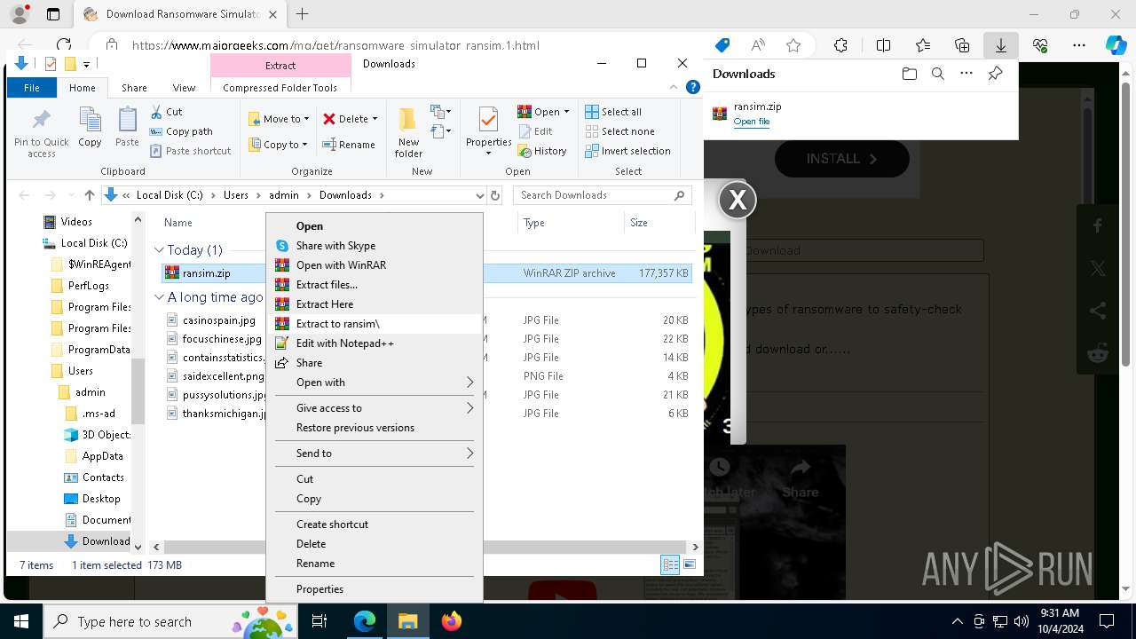
Task: Click Invert selection in ribbon
Action: pyautogui.click(x=627, y=151)
